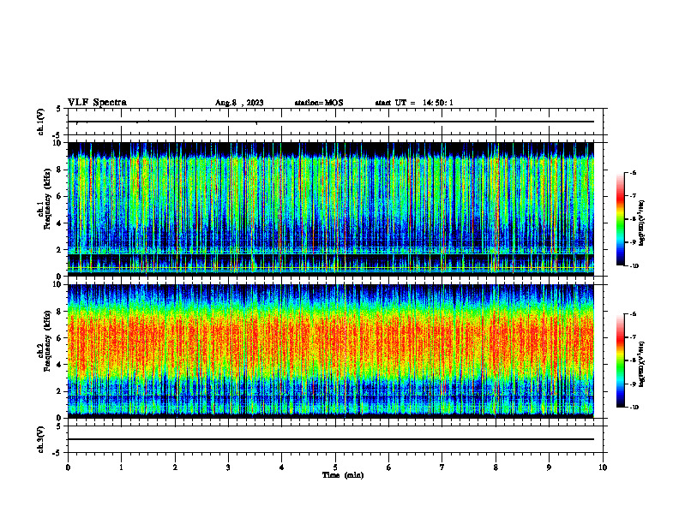Click the ch.2 frequency tick label "8"
The width and height of the screenshot is (679, 524).
tap(59, 312)
